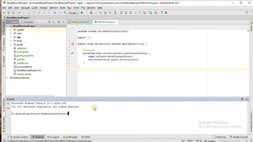The height and width of the screenshot is (142, 253).
Task: Click the Profile app gauge icon
Action: click(x=100, y=13)
